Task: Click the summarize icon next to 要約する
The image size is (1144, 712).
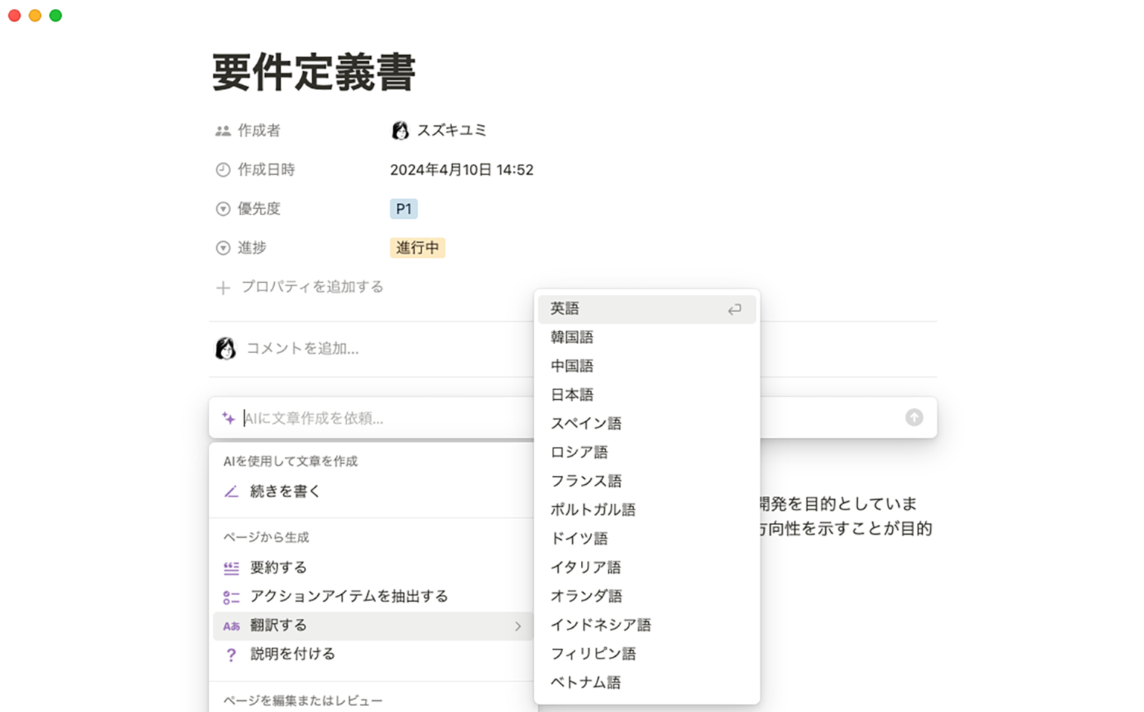Action: [231, 567]
